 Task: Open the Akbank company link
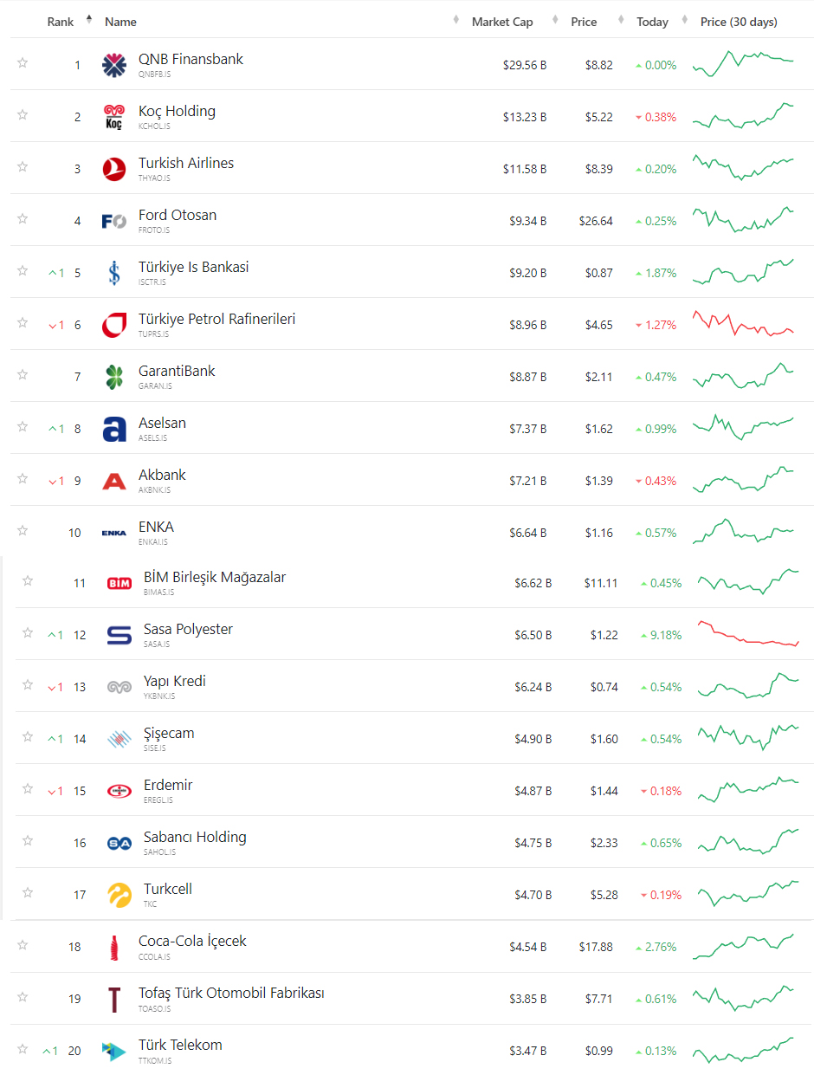pyautogui.click(x=162, y=475)
